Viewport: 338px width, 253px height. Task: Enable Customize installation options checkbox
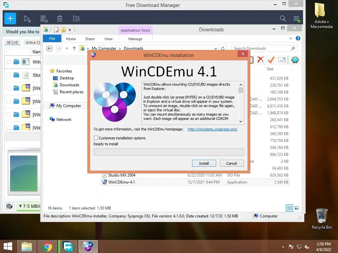point(96,138)
